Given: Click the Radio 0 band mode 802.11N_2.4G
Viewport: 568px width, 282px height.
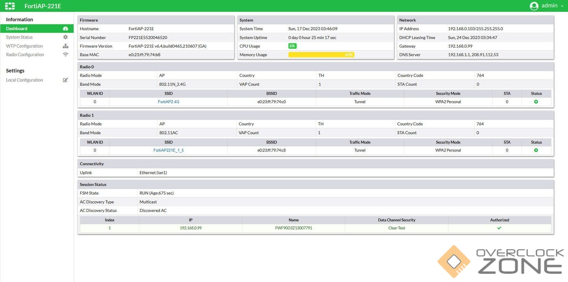Looking at the screenshot, I should 172,84.
